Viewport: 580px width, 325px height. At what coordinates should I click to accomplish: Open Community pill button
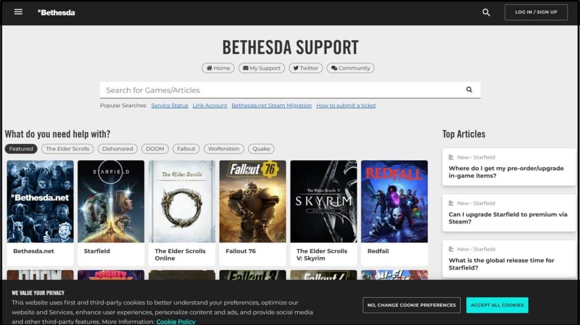350,68
